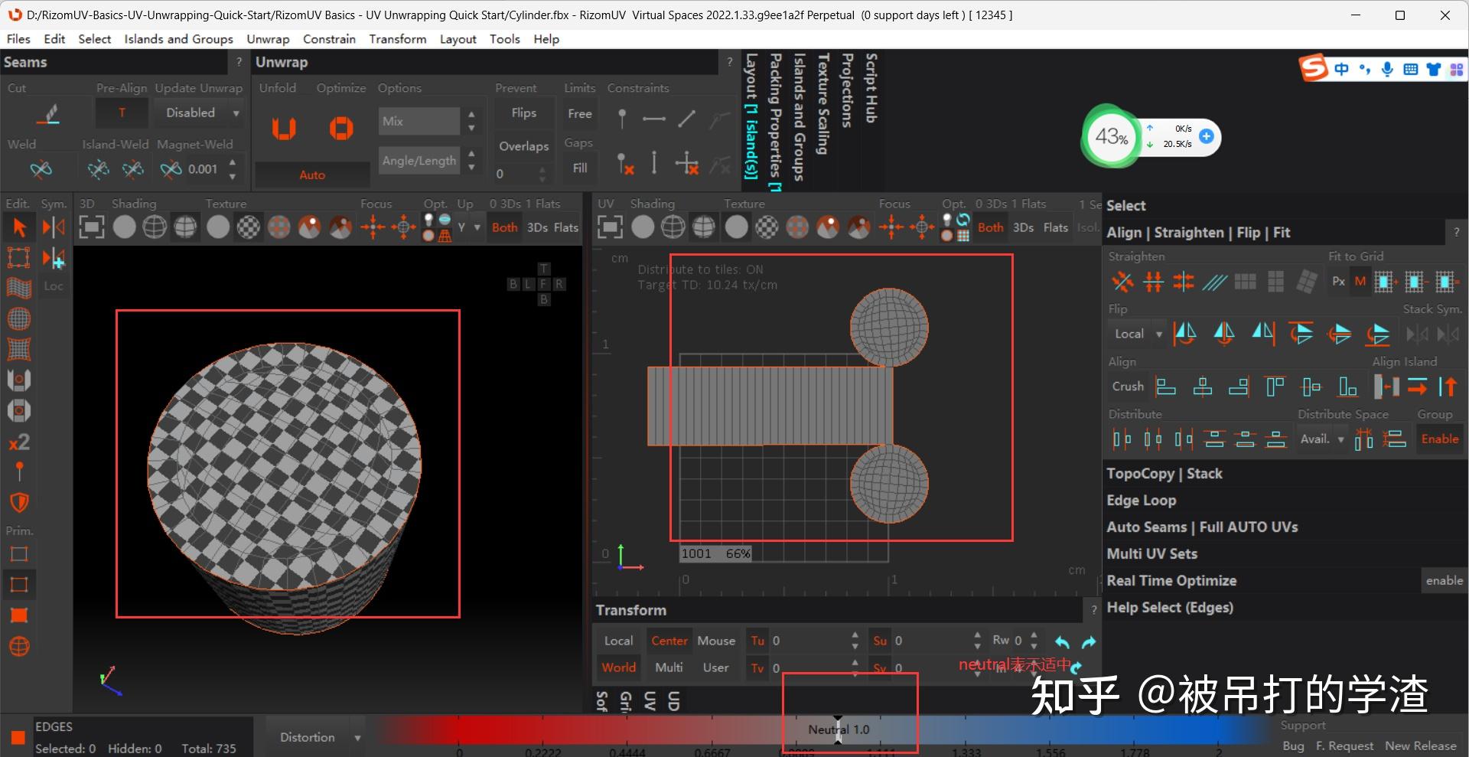Click the Align left edges icon next to Crush

tap(1165, 387)
